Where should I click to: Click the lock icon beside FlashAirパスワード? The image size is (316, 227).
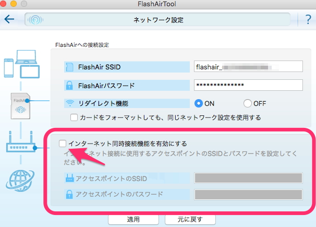point(69,86)
